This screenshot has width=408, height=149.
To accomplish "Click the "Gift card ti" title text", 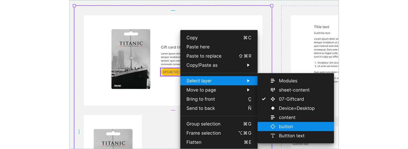I will 171,47.
